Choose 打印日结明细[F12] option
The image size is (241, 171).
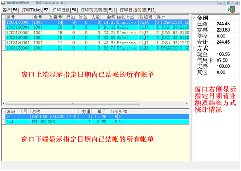138,10
